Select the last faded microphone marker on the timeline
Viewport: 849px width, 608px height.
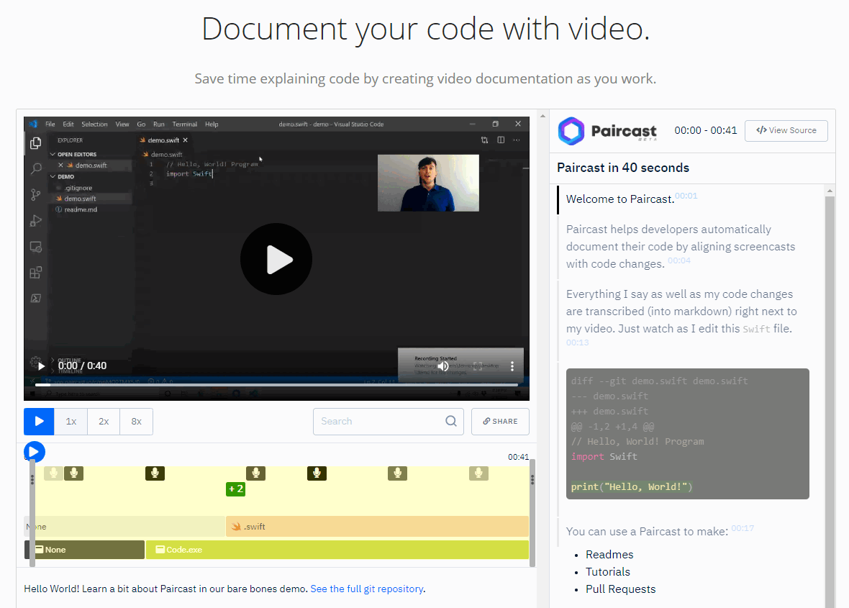(478, 473)
